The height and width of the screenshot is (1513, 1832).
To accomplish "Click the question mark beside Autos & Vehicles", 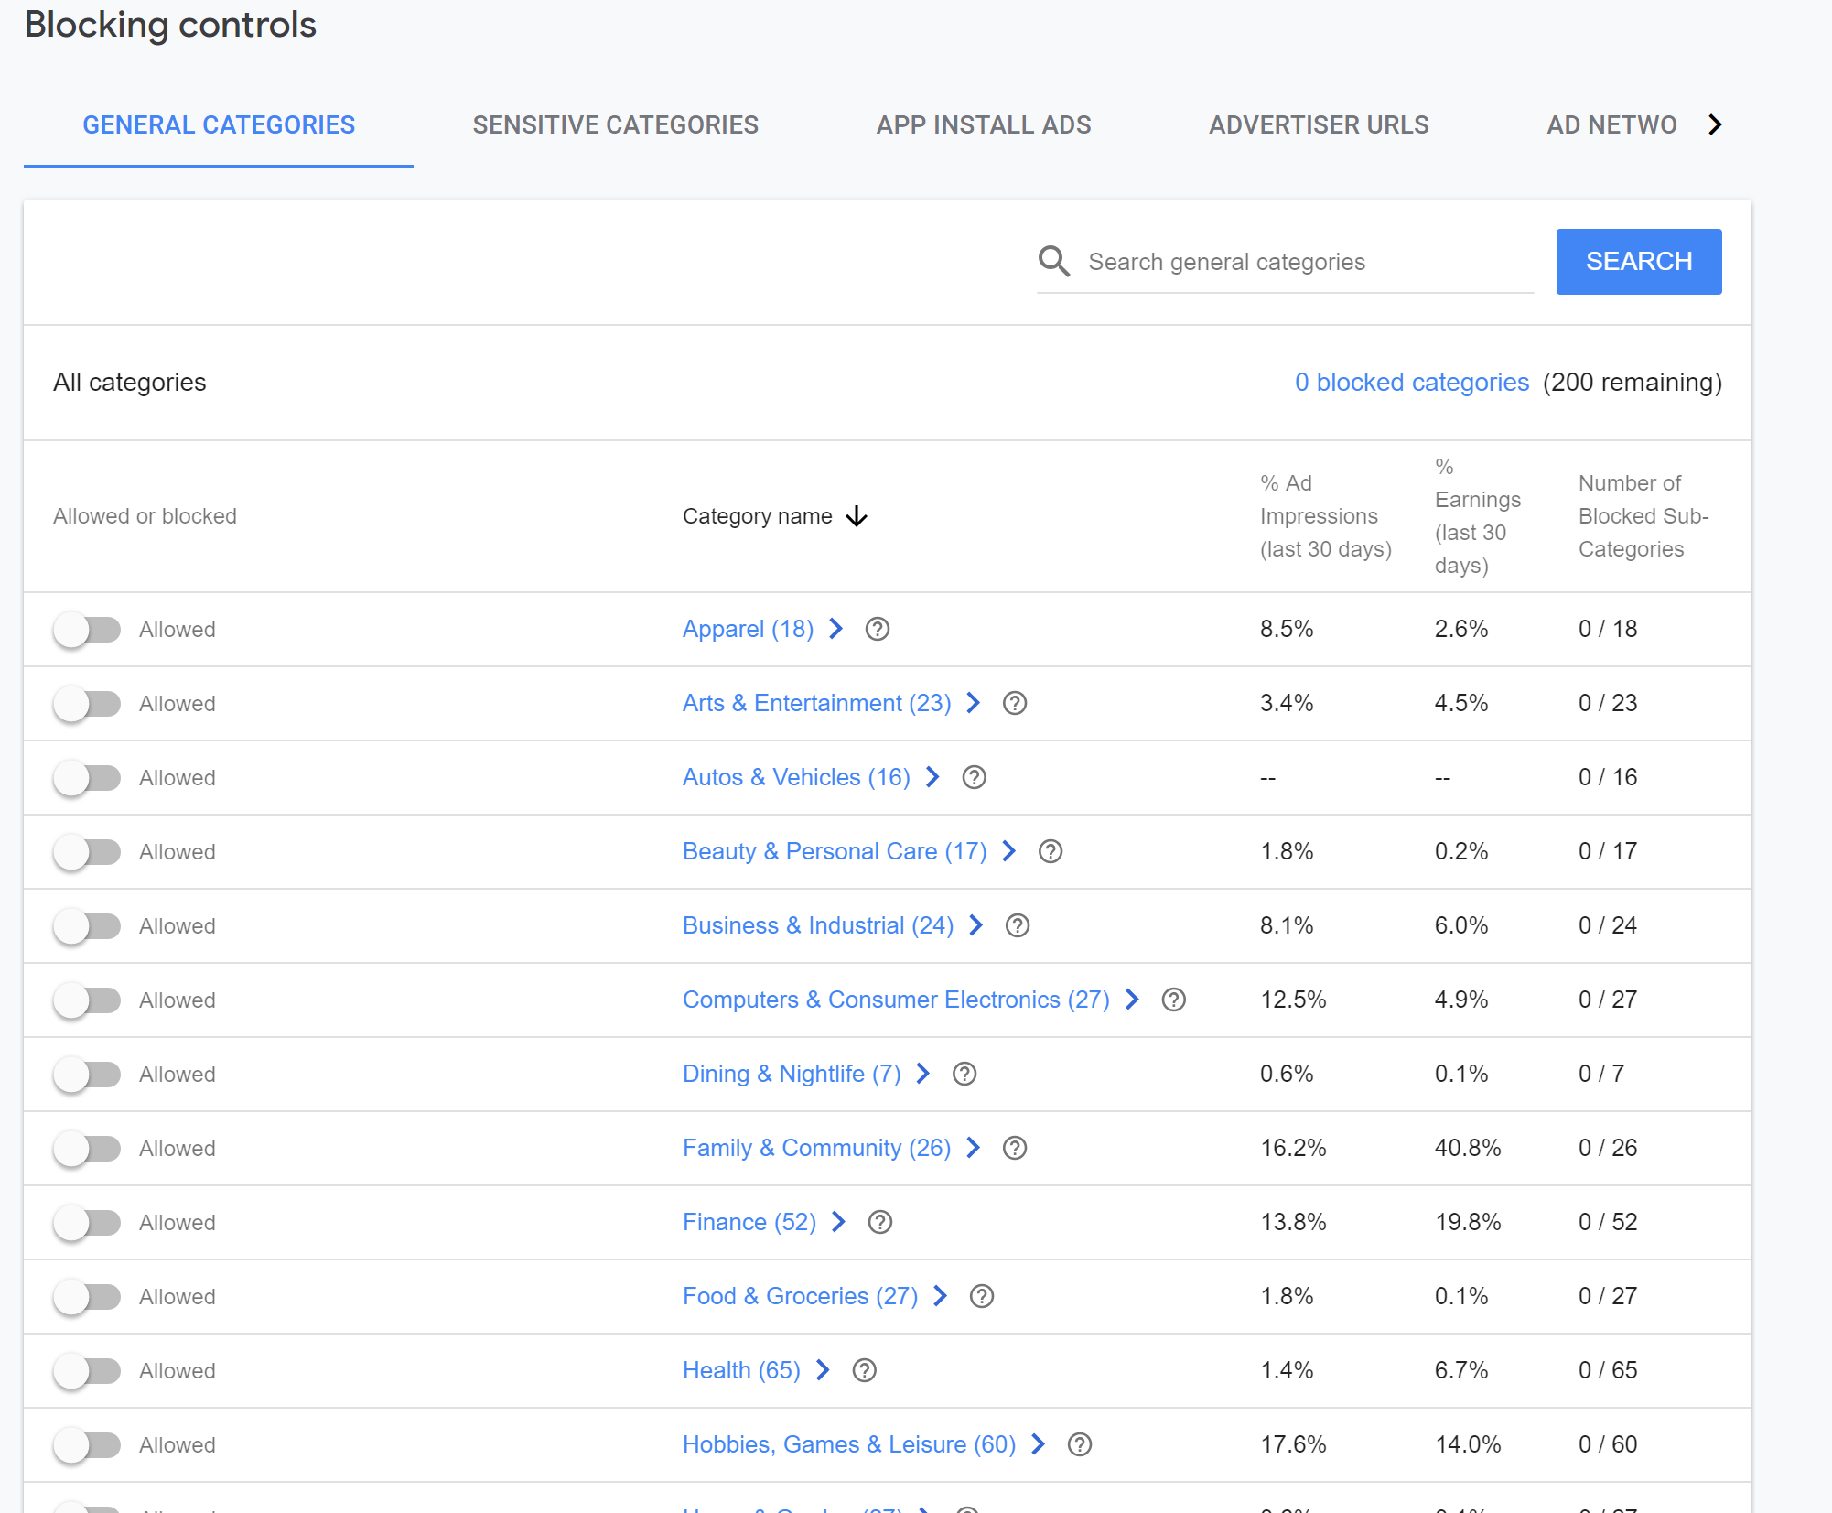I will [x=974, y=777].
